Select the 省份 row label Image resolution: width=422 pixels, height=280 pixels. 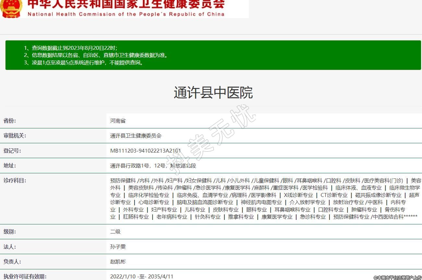tap(10, 121)
